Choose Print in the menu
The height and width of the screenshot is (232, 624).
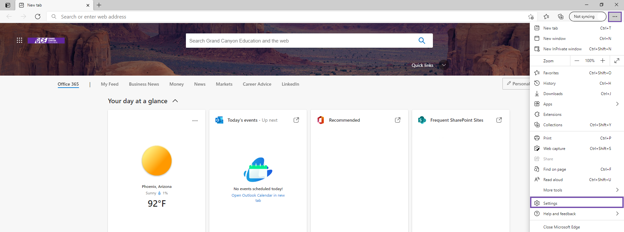point(577,138)
